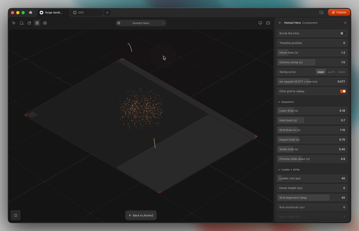Close the Home2 Hero component panel
359x231 pixels.
click(345, 23)
